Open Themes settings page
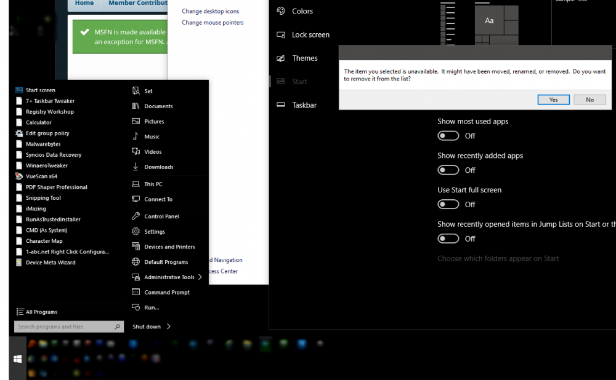 (x=304, y=58)
